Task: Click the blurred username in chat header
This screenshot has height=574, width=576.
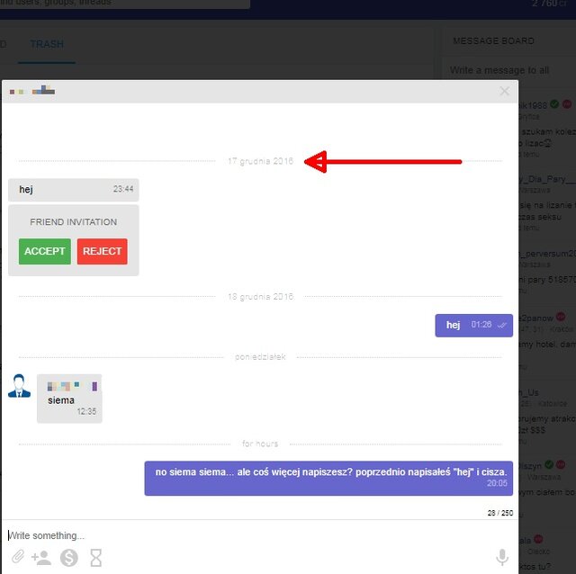Action: pyautogui.click(x=32, y=91)
